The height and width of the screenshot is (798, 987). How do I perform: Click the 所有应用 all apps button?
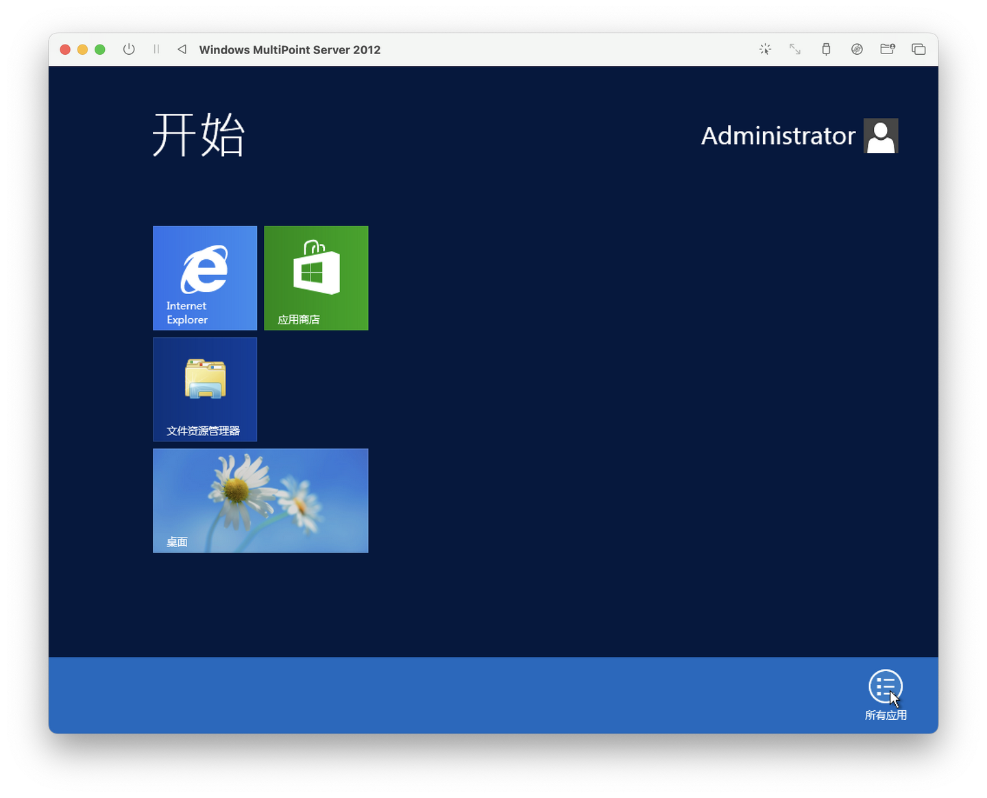[886, 694]
